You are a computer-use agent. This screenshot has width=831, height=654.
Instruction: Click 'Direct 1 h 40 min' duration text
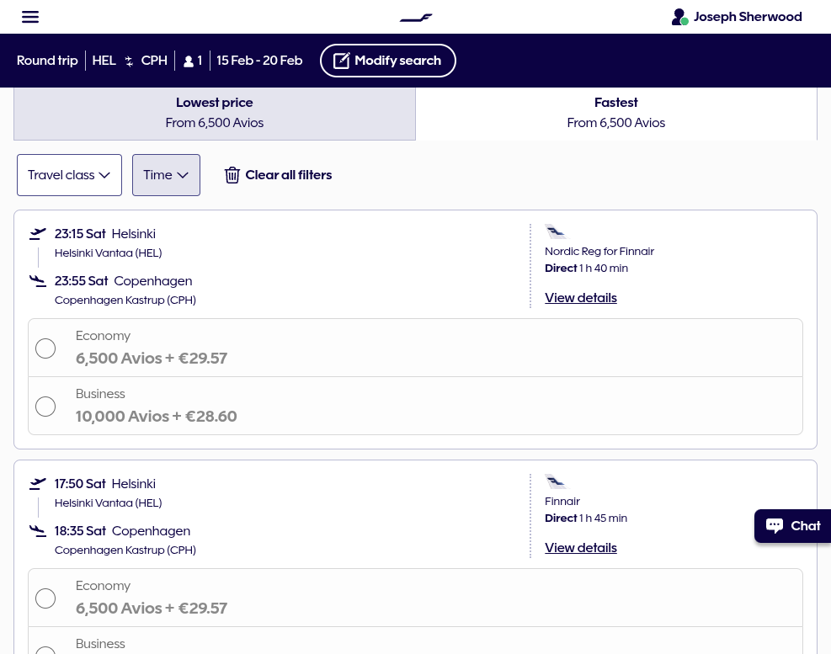click(x=586, y=269)
